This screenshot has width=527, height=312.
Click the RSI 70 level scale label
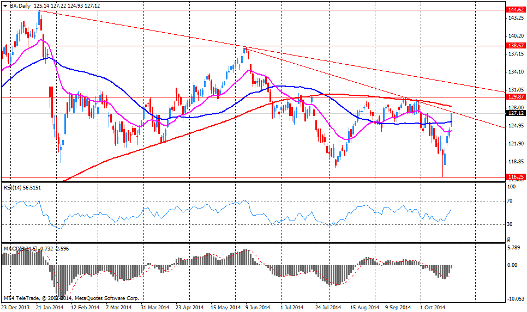(x=511, y=201)
